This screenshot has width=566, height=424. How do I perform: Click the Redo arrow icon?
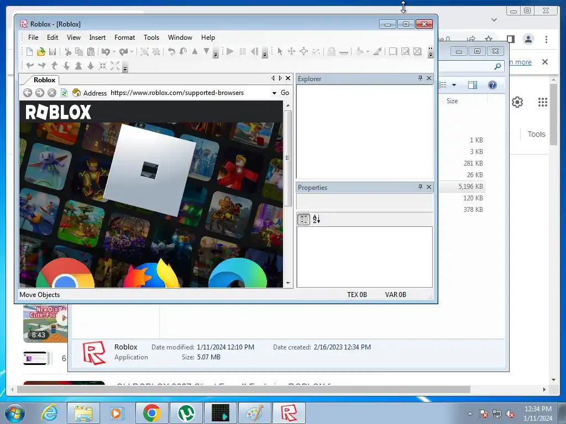pyautogui.click(x=123, y=51)
